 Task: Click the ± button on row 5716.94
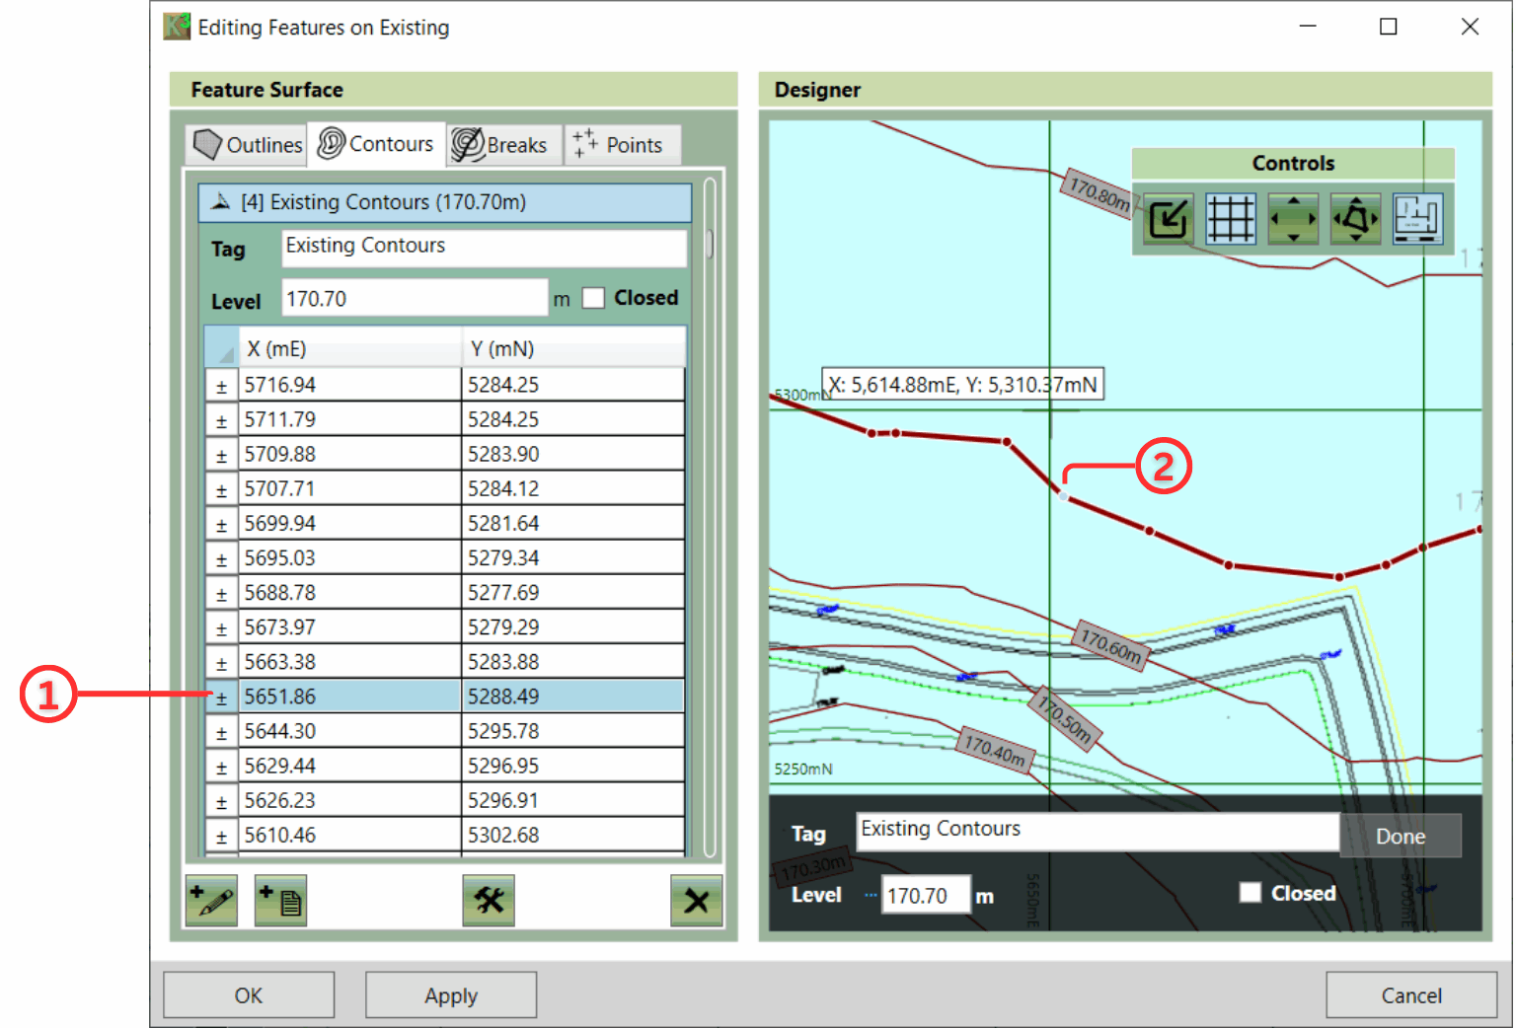click(x=221, y=386)
